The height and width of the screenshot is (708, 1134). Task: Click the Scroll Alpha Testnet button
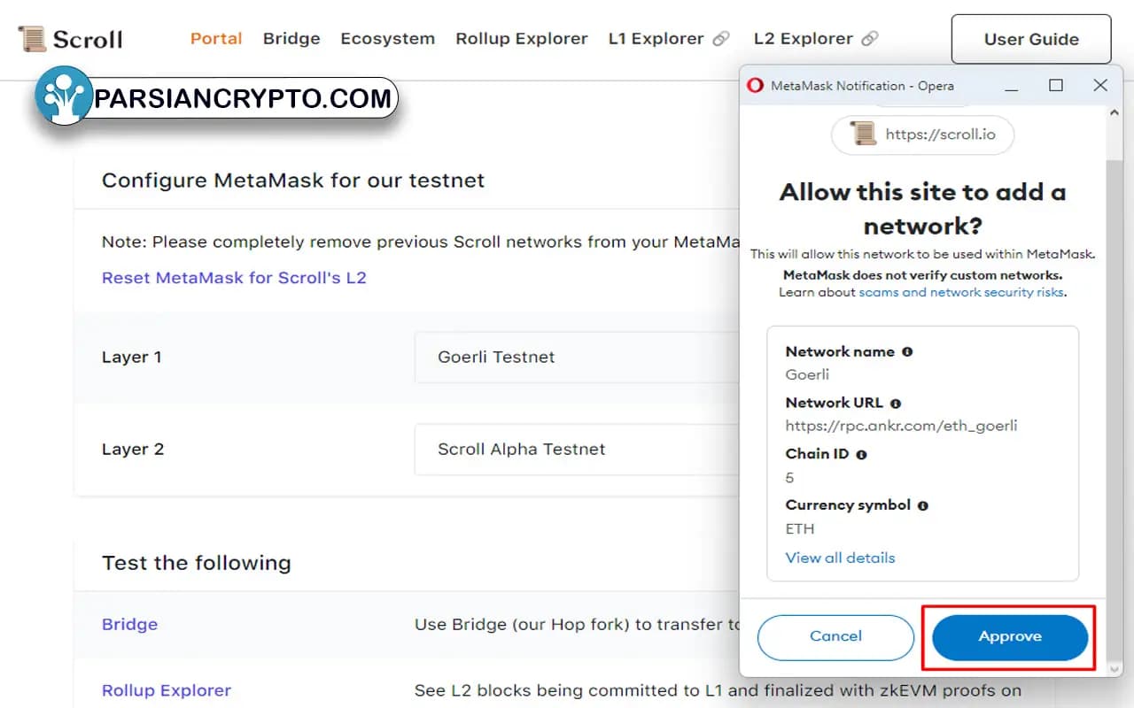point(576,450)
